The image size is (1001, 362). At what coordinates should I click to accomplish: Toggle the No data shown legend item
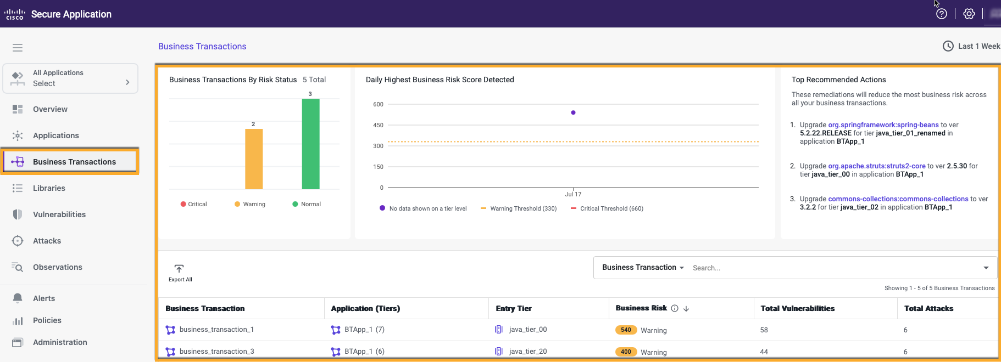click(x=423, y=208)
